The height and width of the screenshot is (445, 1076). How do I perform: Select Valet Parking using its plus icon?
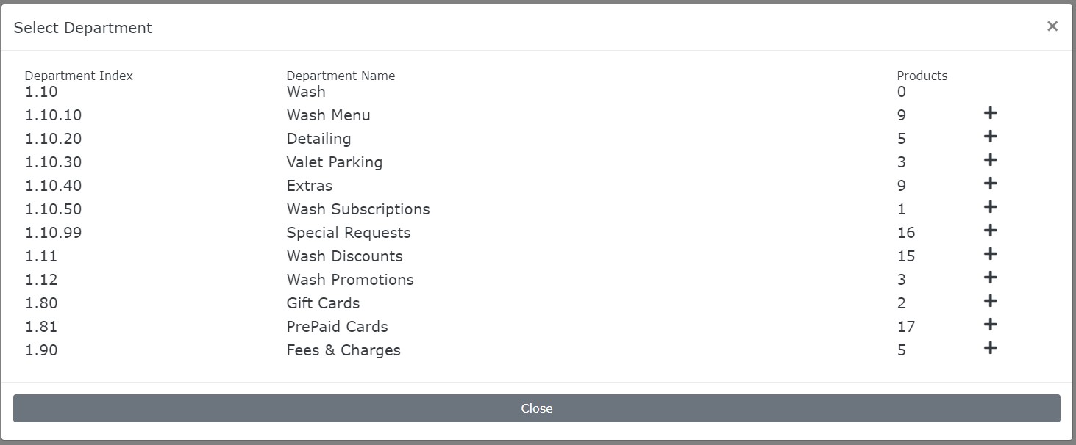click(x=990, y=160)
